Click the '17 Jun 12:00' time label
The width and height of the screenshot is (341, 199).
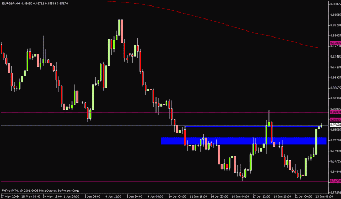[261, 197]
